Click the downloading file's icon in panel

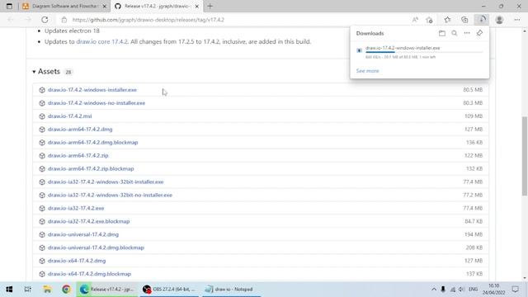tap(360, 50)
